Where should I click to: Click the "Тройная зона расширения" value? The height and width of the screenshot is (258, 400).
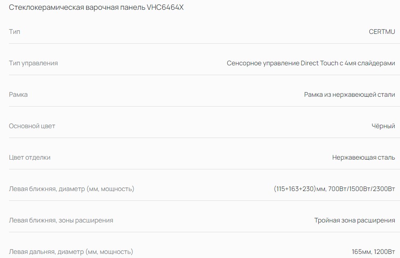click(x=354, y=220)
